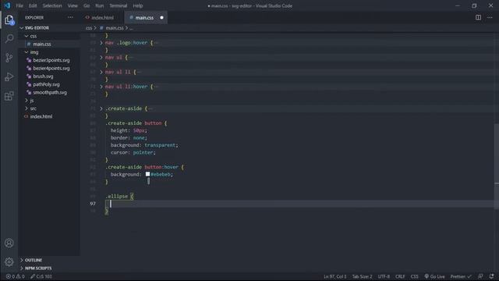This screenshot has height=281, width=499.
Task: Unfold the nav ul li rule
Action: 101,72
